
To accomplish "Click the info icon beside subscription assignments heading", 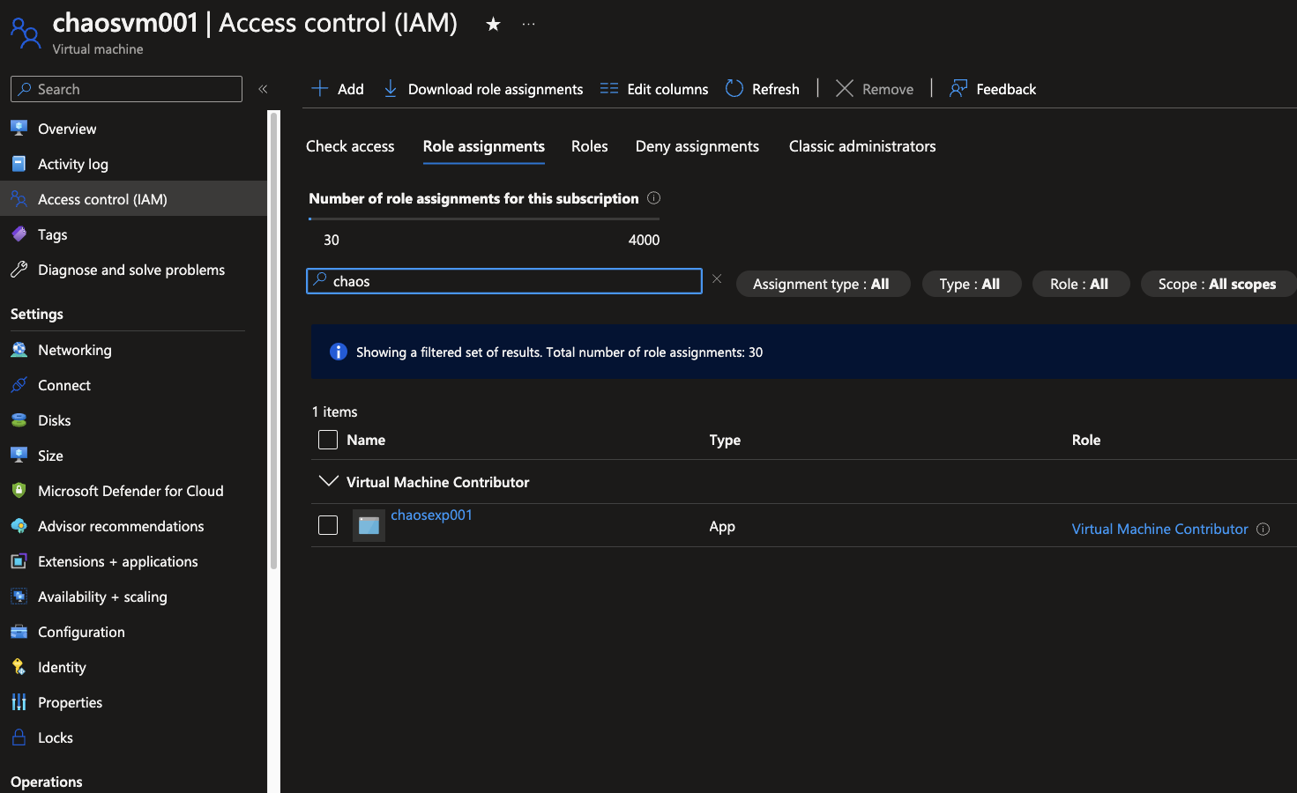I will point(653,198).
